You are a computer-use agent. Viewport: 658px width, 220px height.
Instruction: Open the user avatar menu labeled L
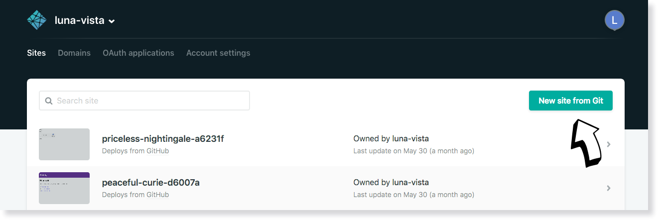614,20
